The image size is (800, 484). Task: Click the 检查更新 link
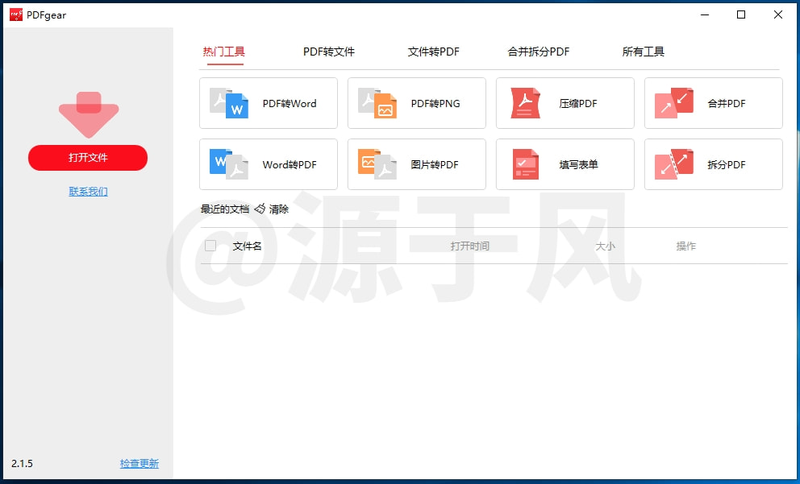[140, 464]
